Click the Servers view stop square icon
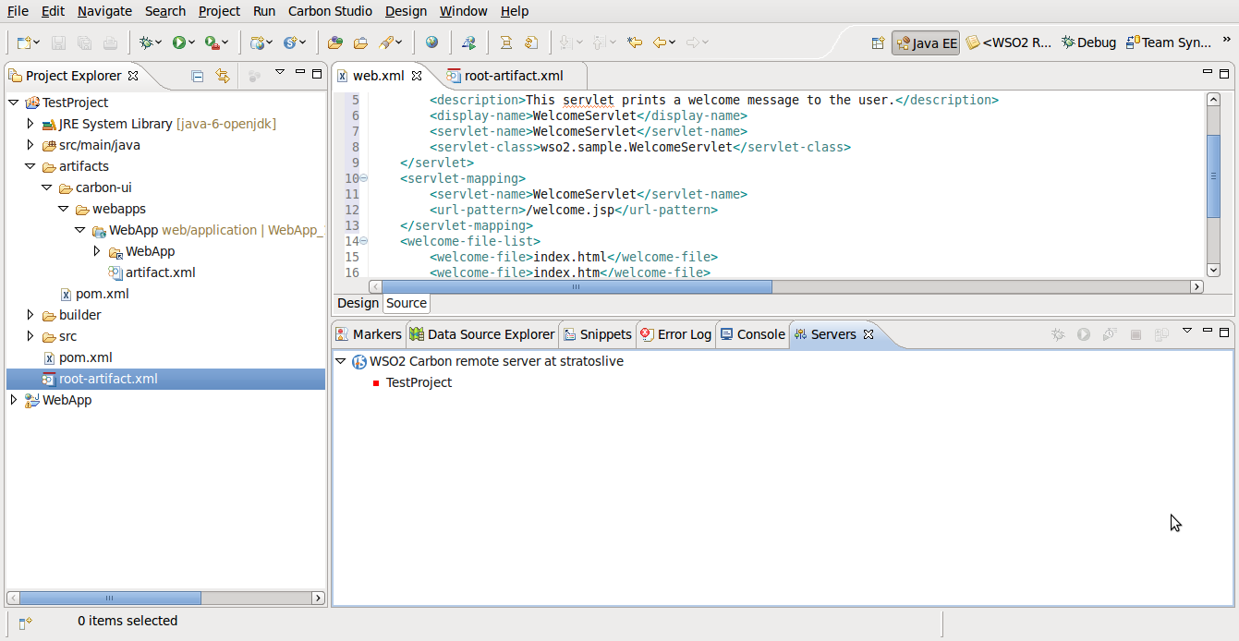Image resolution: width=1239 pixels, height=641 pixels. 1136,334
